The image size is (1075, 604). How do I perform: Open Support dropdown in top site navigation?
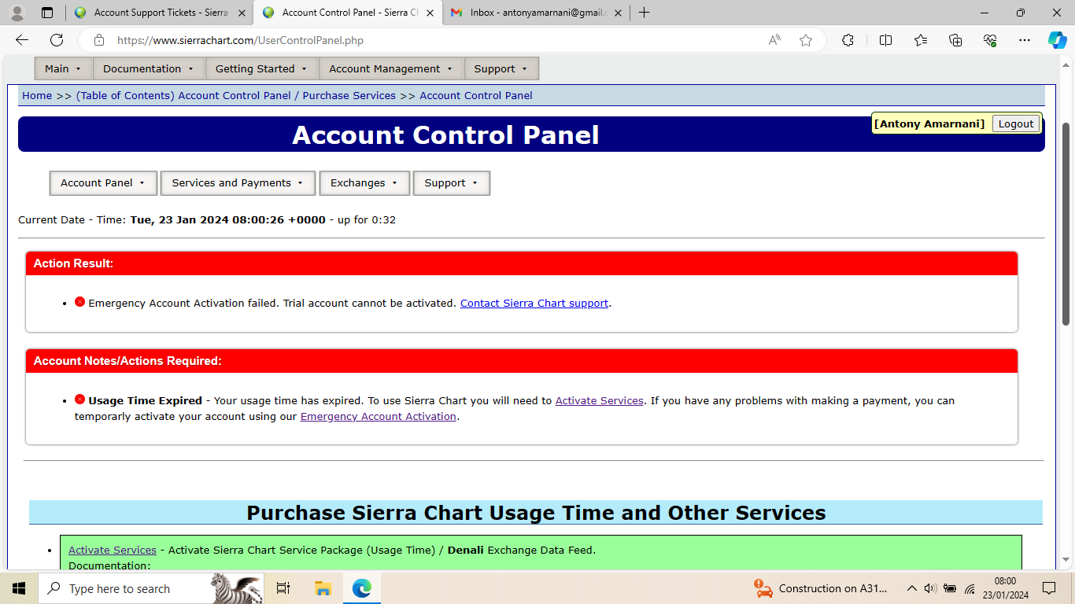coord(501,68)
